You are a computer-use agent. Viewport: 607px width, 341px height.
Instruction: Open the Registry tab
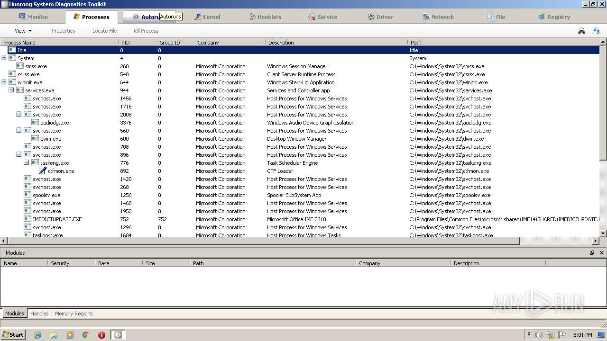(554, 17)
